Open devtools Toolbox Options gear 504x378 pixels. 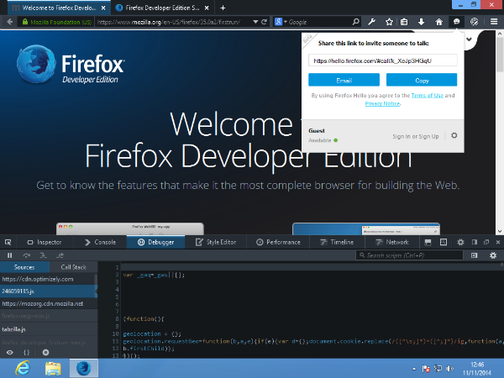click(460, 242)
